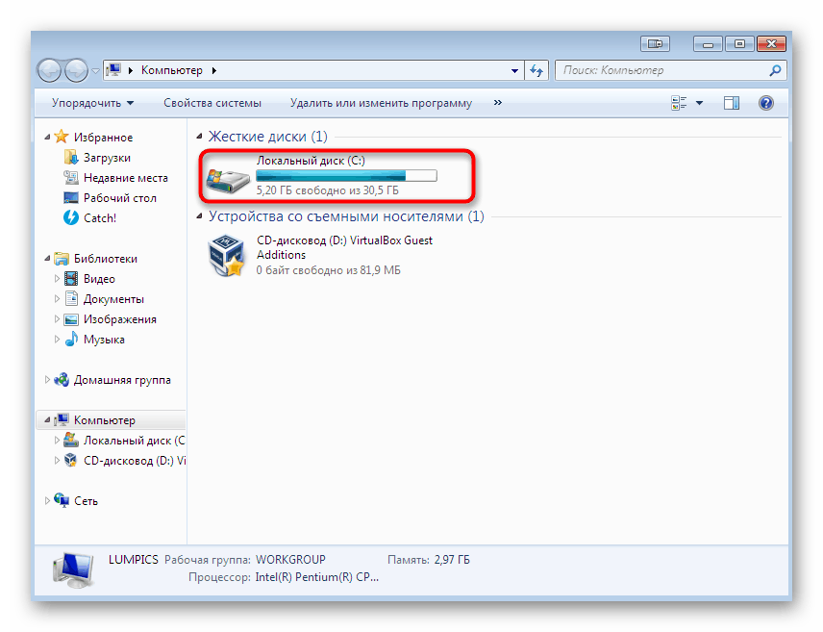Expand the 'Музыка' library node

point(58,340)
